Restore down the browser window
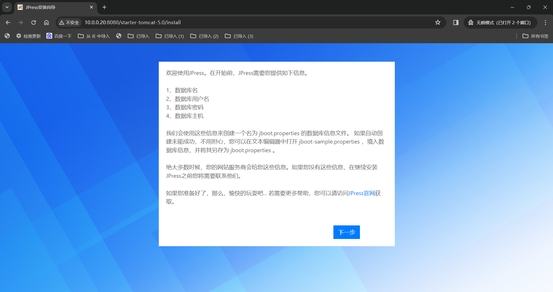 coord(529,7)
